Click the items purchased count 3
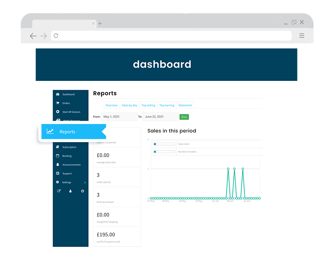This screenshot has width=333, height=263. tap(98, 195)
